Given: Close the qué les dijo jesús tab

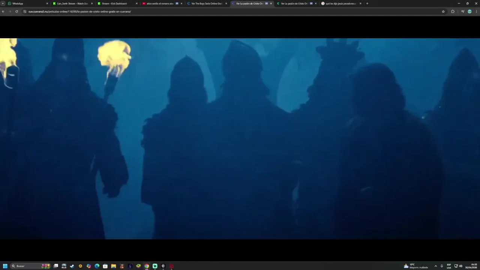Looking at the screenshot, I should [360, 3].
